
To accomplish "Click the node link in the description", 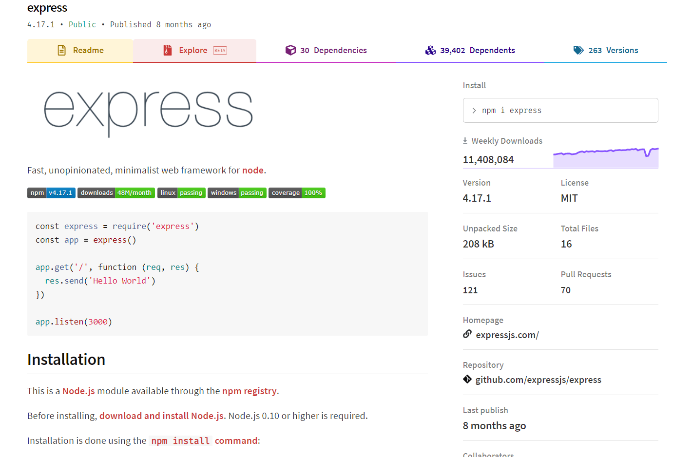I will (252, 170).
